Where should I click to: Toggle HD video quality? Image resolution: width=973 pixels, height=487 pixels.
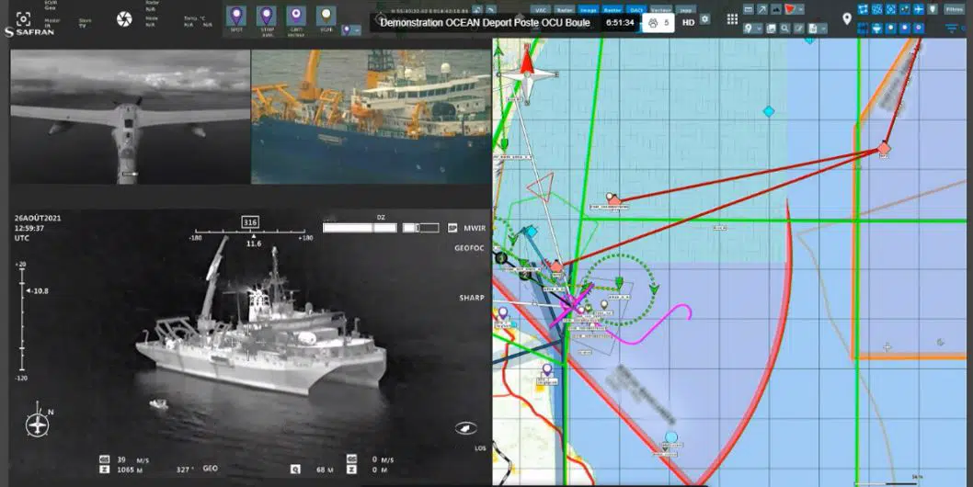pyautogui.click(x=688, y=20)
